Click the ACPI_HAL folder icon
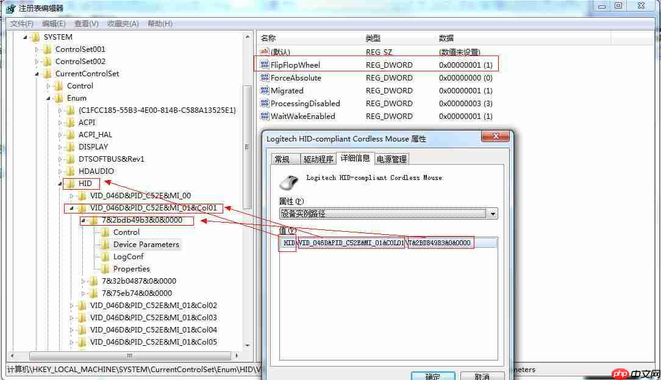661x380 pixels. click(x=70, y=135)
